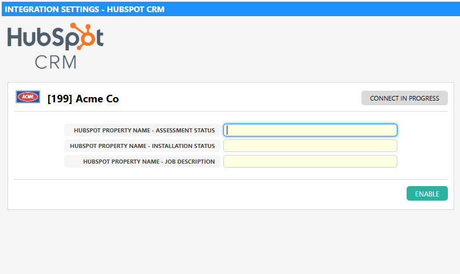Viewport: 460px width, 274px height.
Task: Click the CRM text below HubSpot logo
Action: pos(55,61)
